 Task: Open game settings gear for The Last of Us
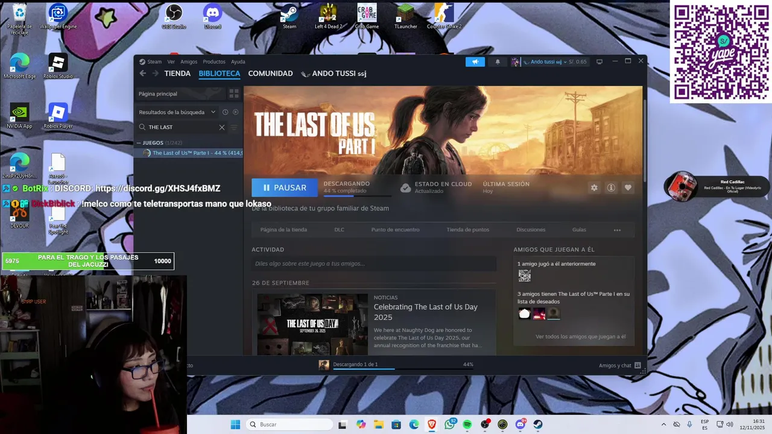[594, 188]
